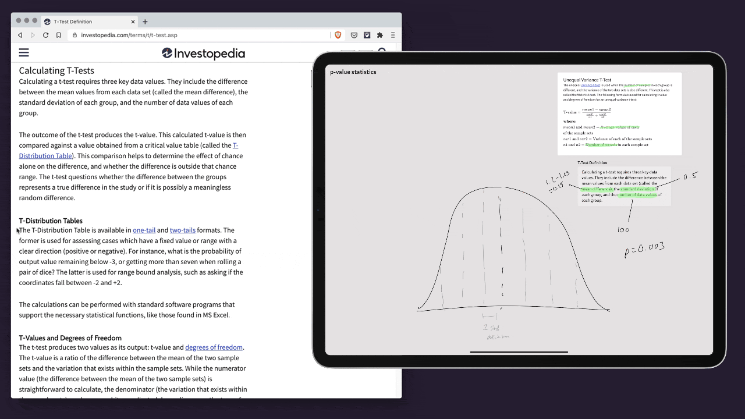This screenshot has width=745, height=419.
Task: Click the one-tail hyperlink
Action: pyautogui.click(x=144, y=230)
